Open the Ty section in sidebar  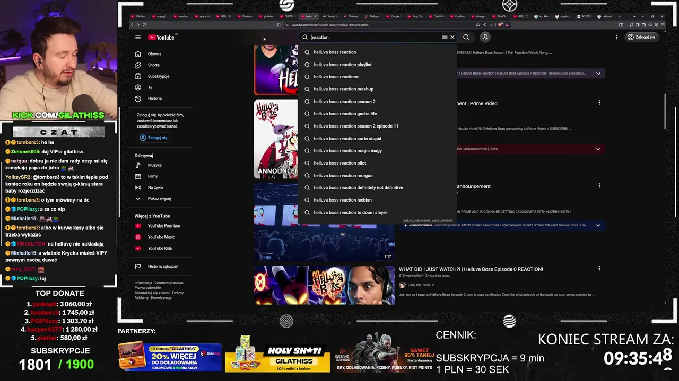[150, 87]
